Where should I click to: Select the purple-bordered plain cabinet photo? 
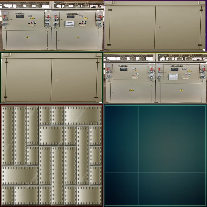pos(155,26)
